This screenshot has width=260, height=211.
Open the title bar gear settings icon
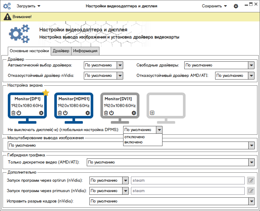236,6
